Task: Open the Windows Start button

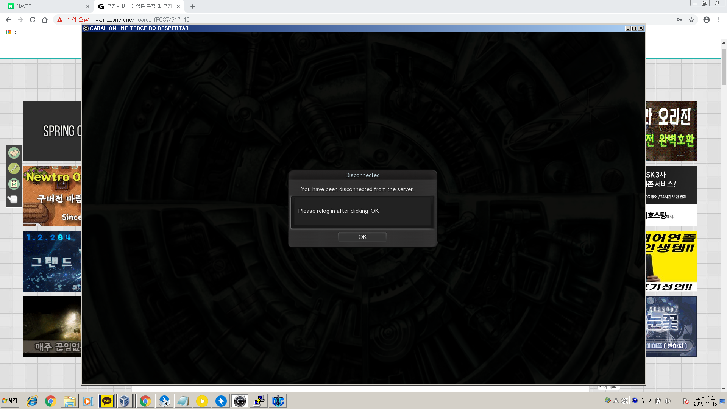Action: tap(10, 401)
